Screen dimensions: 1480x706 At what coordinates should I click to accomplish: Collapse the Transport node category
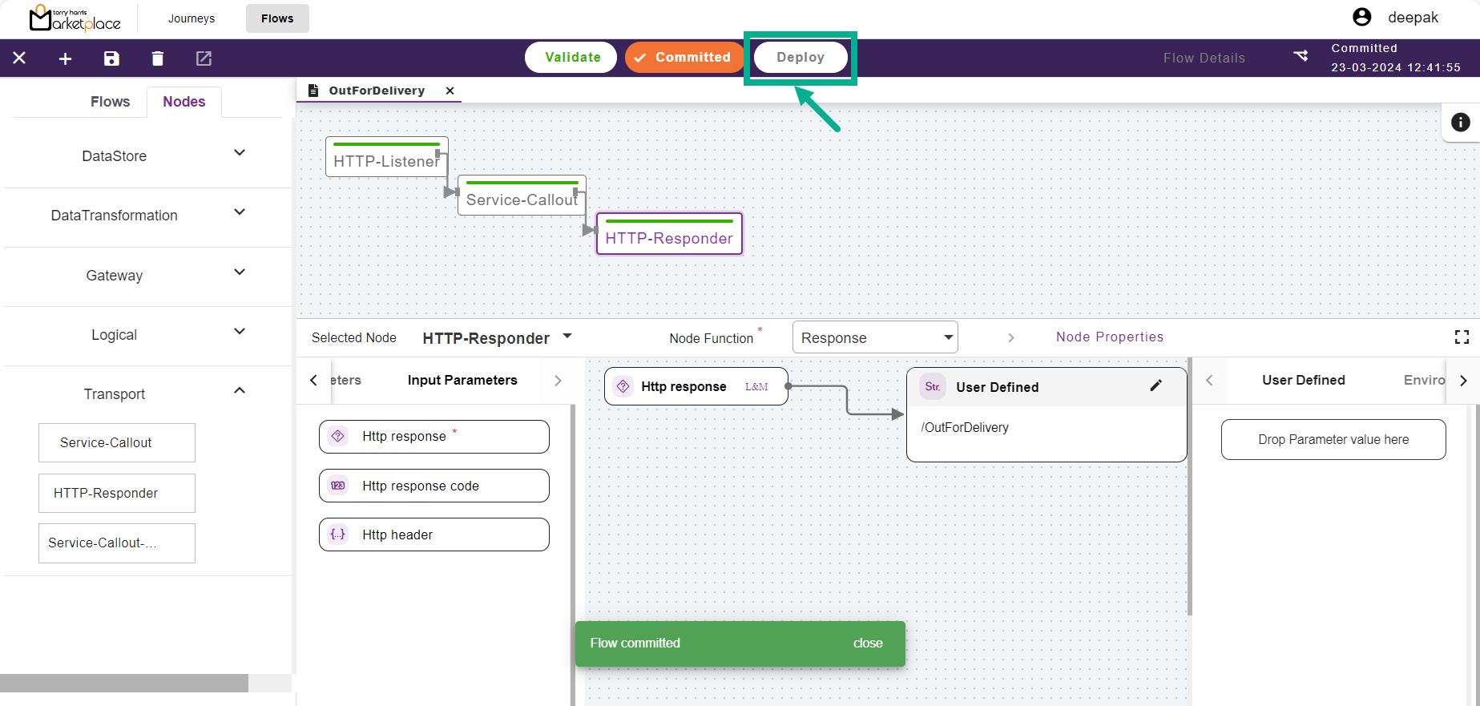click(x=239, y=391)
